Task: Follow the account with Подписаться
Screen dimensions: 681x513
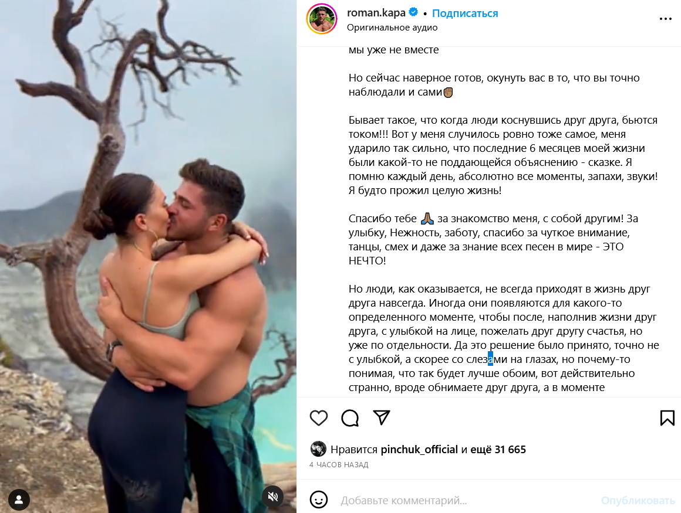Action: click(x=465, y=13)
